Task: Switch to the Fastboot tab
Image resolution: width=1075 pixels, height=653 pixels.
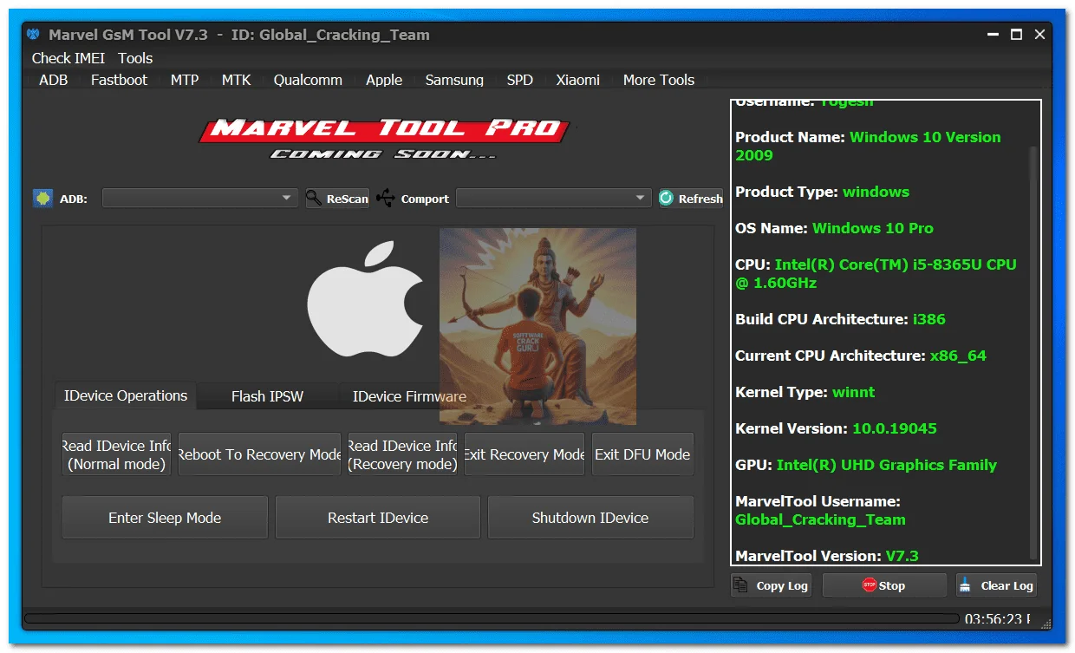Action: (x=119, y=80)
